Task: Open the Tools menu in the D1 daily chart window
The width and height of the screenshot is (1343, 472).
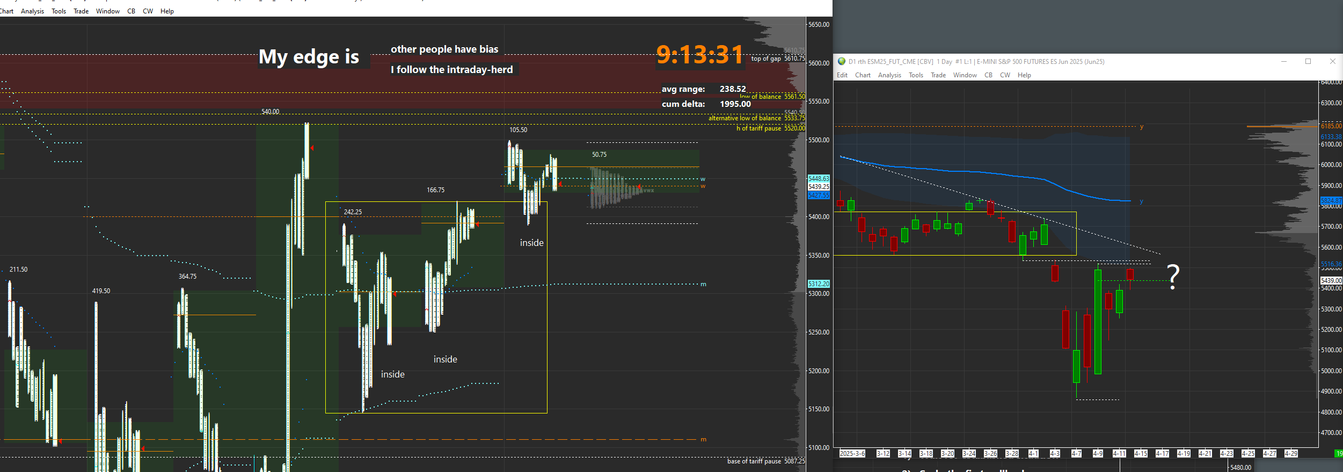Action: [x=916, y=75]
